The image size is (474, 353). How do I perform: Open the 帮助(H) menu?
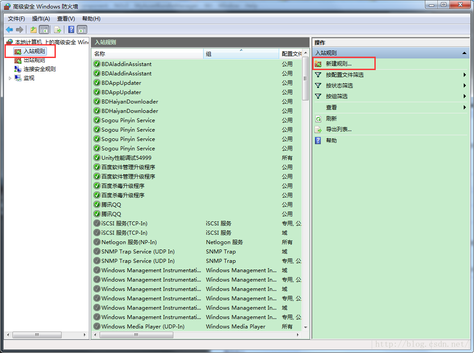(91, 19)
